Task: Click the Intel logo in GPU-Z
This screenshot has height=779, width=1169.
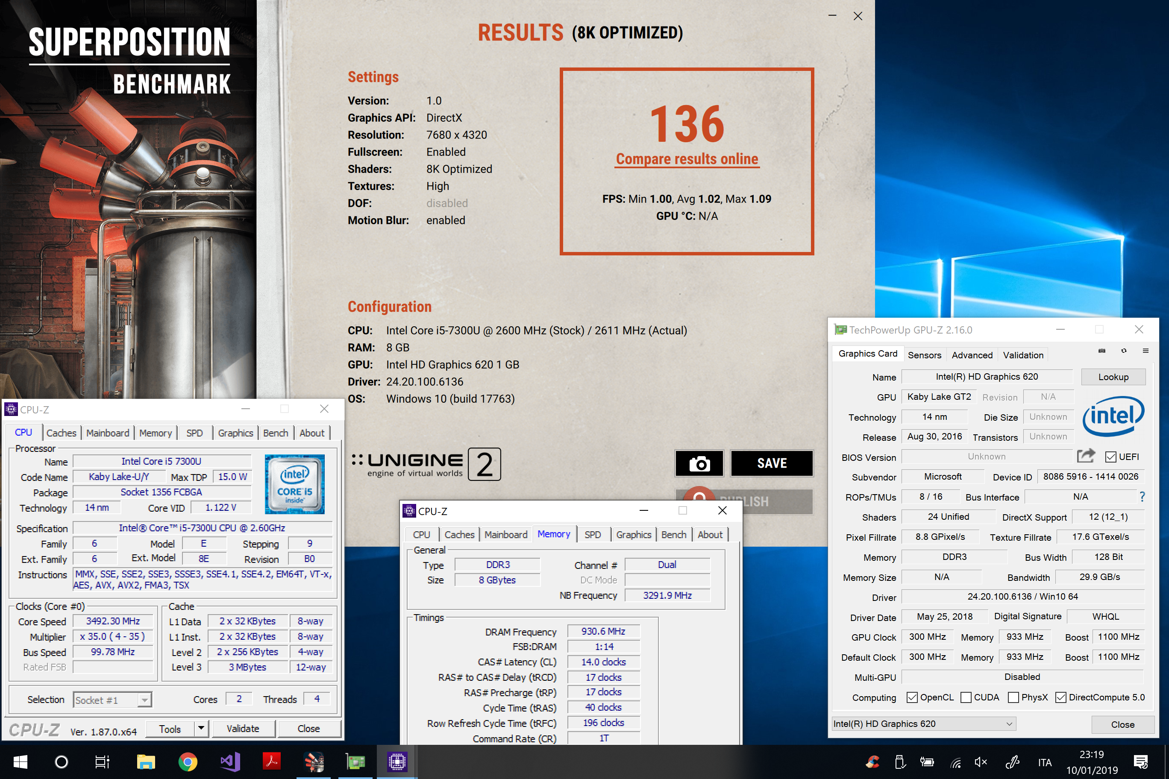Action: click(x=1113, y=416)
